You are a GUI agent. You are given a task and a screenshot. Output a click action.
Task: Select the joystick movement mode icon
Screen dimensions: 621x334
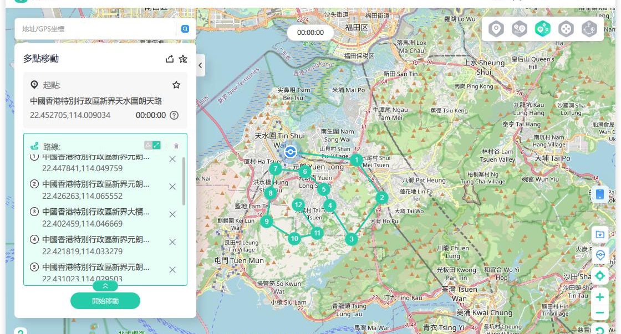tap(566, 29)
